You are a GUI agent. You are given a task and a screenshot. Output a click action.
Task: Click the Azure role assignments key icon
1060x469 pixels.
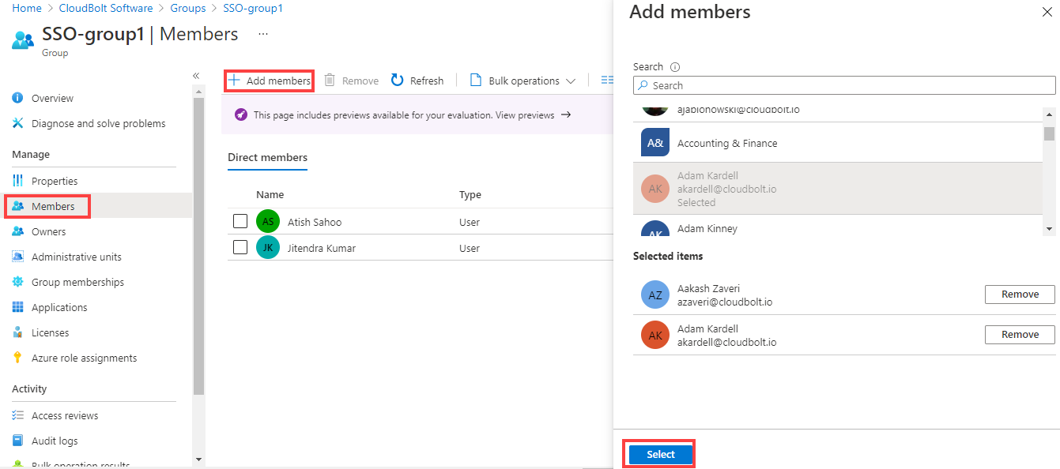pos(18,358)
